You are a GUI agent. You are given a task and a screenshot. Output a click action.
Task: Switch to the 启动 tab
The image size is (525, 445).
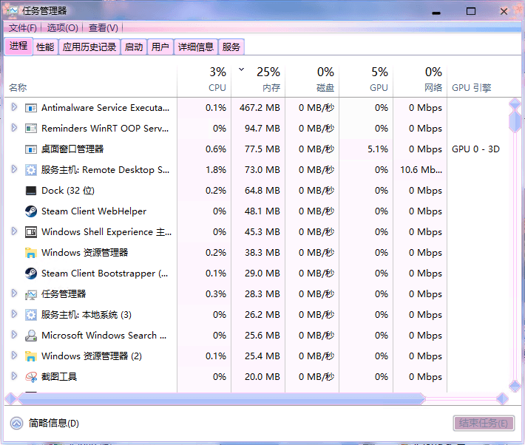pyautogui.click(x=134, y=47)
